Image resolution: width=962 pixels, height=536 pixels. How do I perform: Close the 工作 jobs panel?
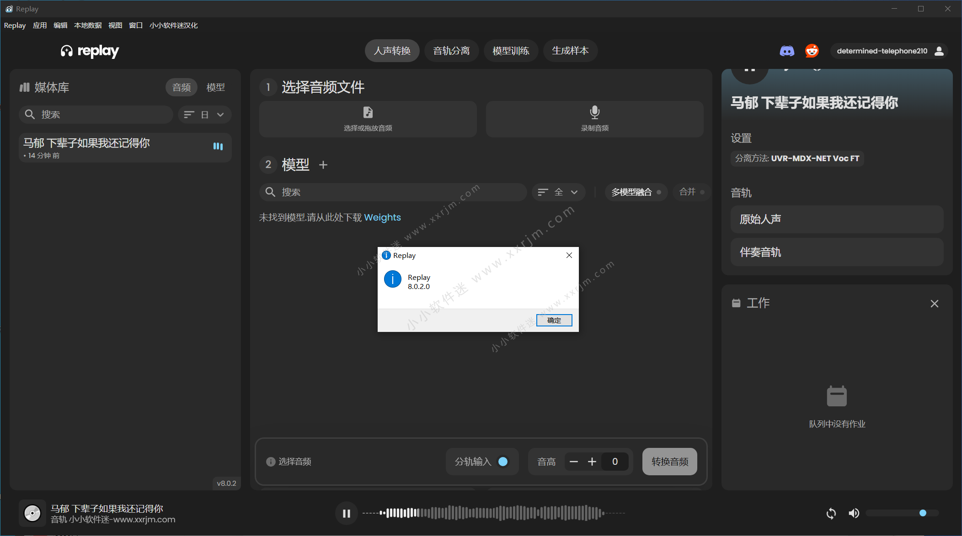(935, 304)
